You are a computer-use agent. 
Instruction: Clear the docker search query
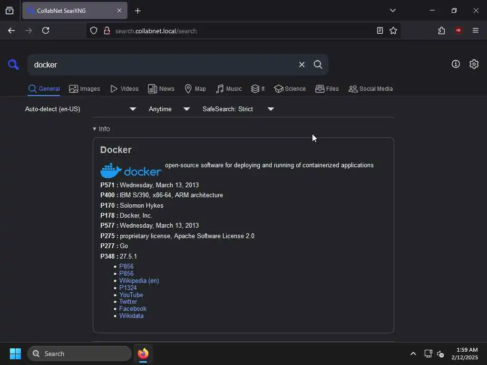tap(302, 65)
